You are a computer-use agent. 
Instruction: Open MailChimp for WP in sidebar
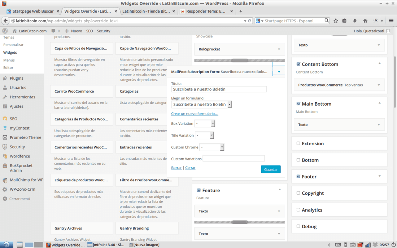pos(26,180)
